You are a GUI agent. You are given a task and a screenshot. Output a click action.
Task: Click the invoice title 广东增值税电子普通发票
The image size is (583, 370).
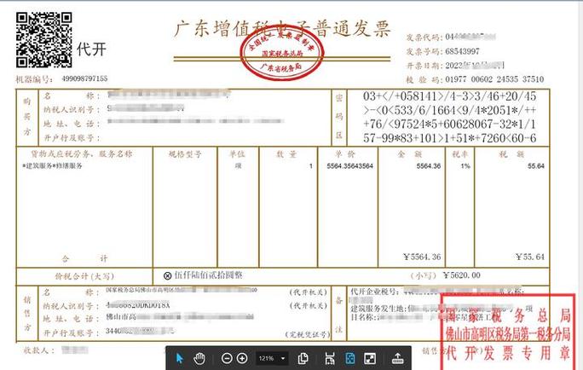[x=282, y=29]
